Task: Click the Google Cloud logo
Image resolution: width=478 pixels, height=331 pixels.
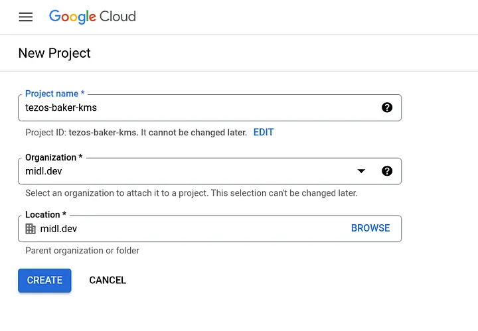Action: (x=92, y=17)
